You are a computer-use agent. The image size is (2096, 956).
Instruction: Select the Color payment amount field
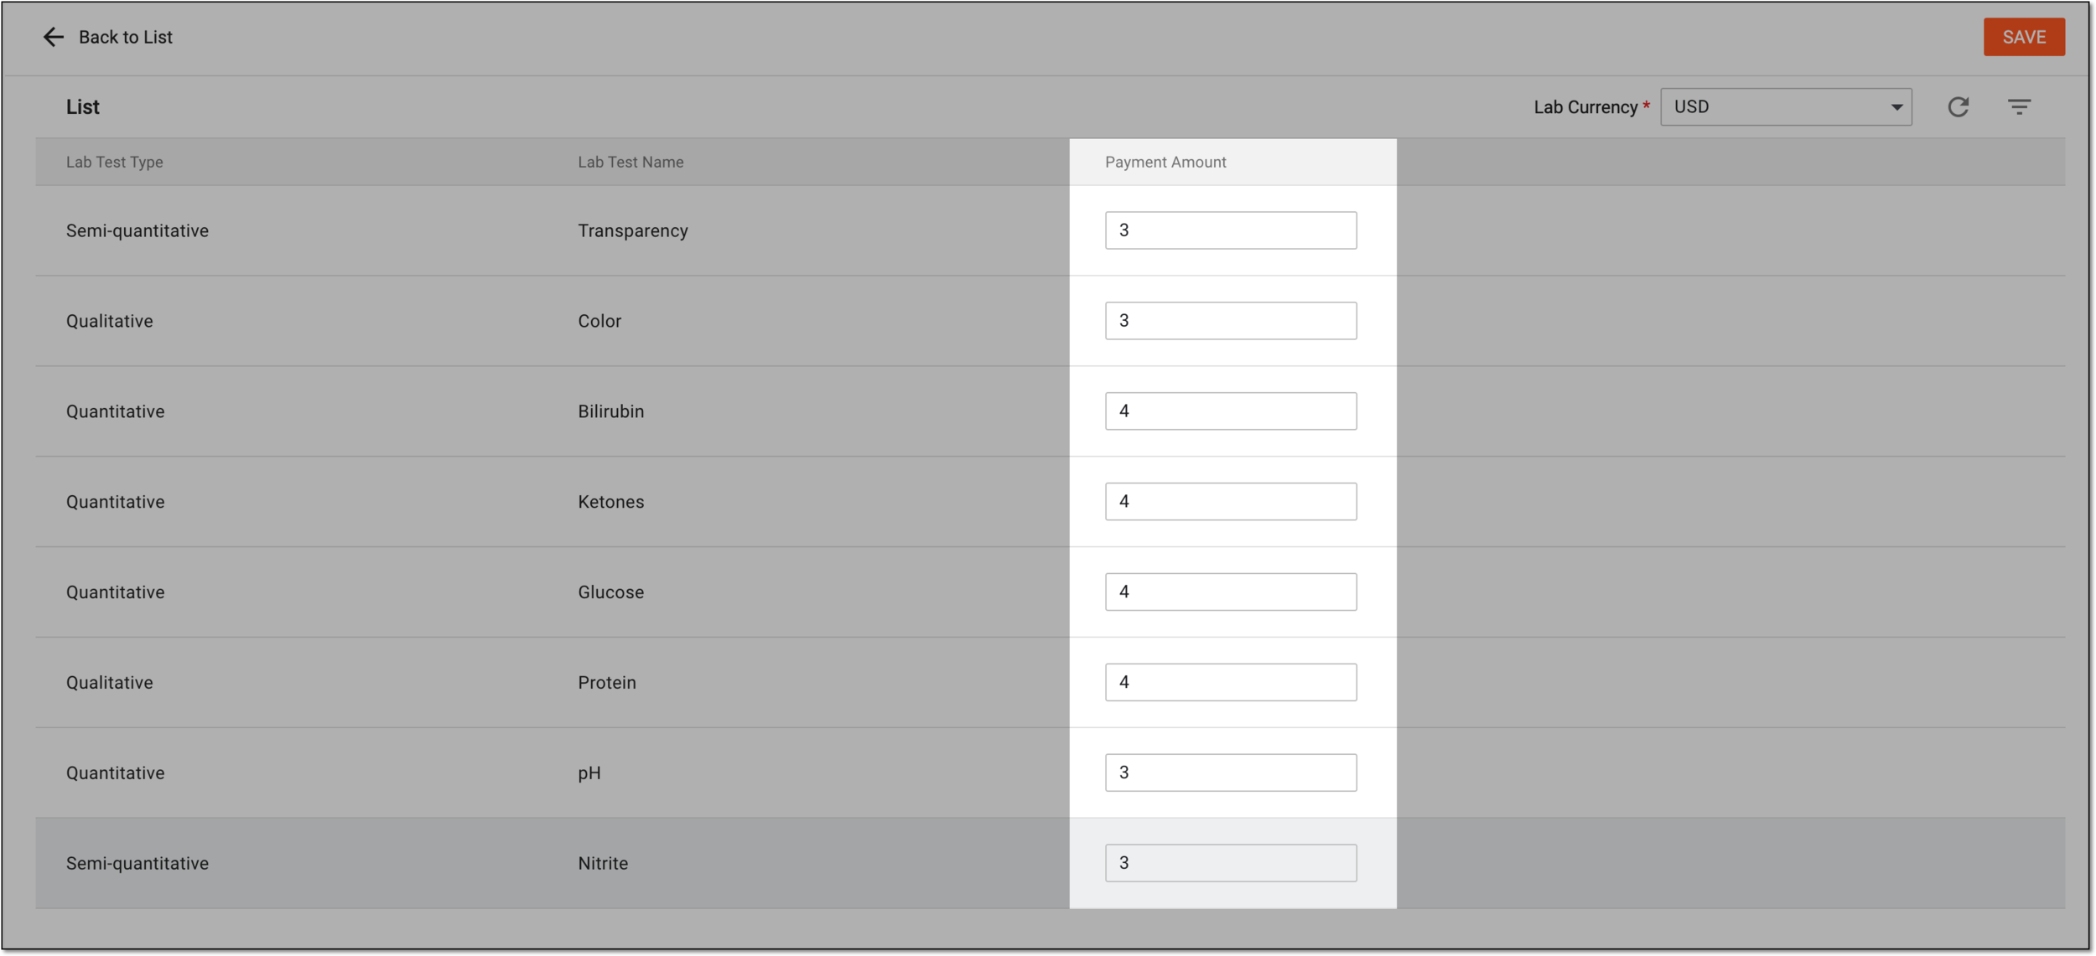(x=1231, y=321)
